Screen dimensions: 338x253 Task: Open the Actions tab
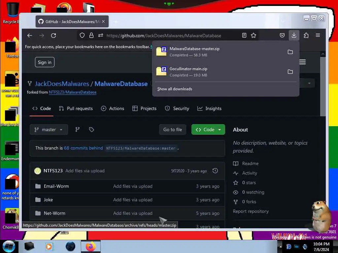tap(113, 108)
